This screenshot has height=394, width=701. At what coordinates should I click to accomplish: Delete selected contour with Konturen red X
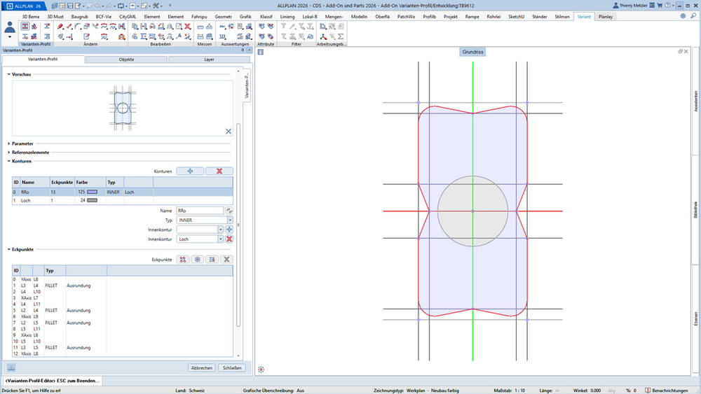(x=219, y=171)
